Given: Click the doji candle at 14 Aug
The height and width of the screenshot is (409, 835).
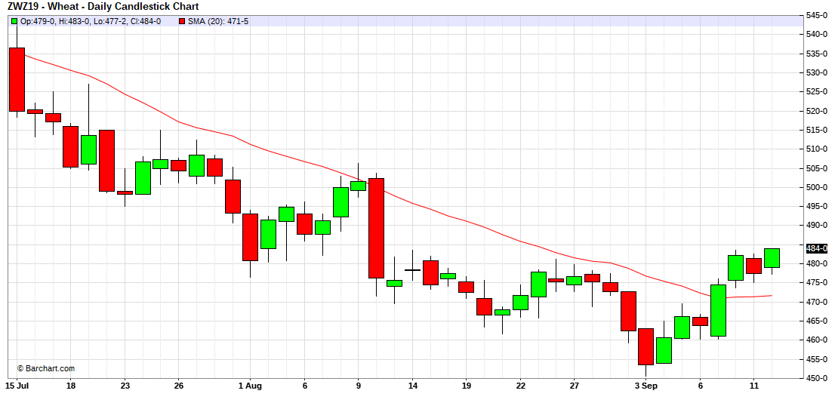Looking at the screenshot, I should (412, 270).
